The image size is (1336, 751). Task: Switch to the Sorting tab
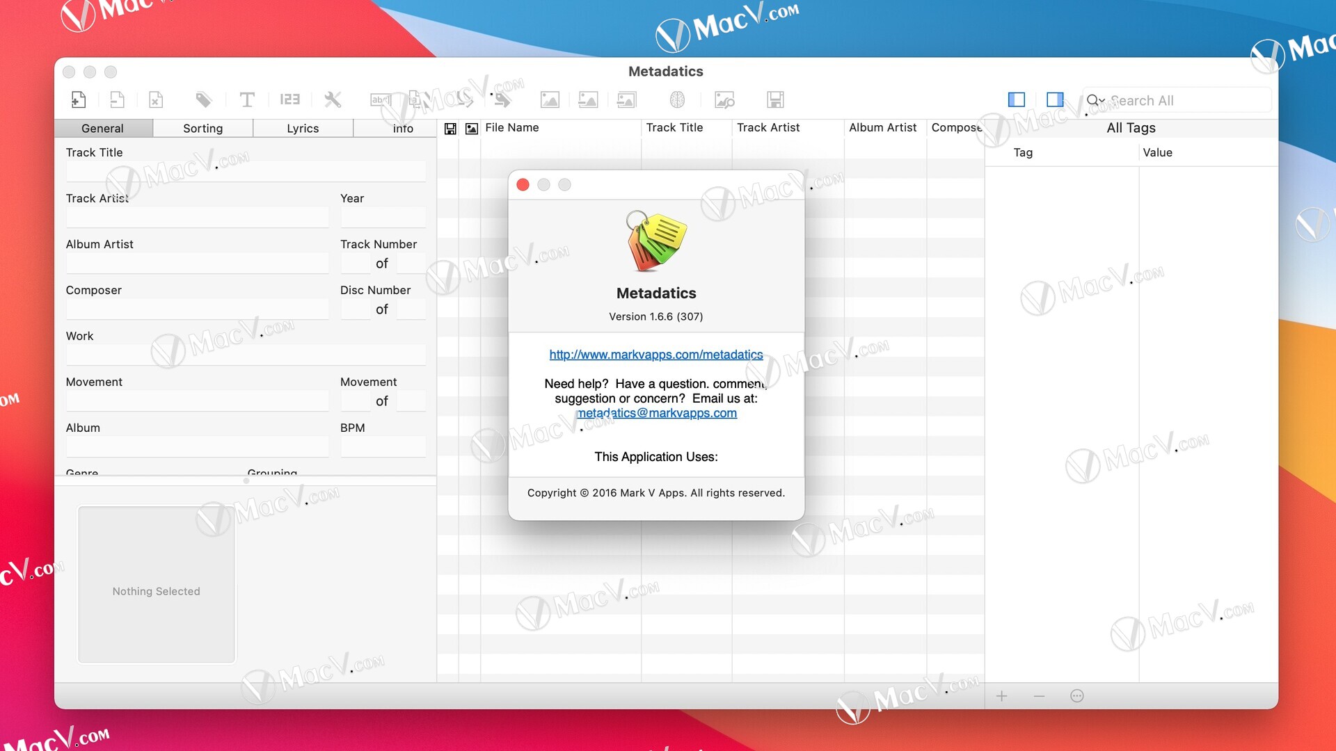click(x=202, y=129)
